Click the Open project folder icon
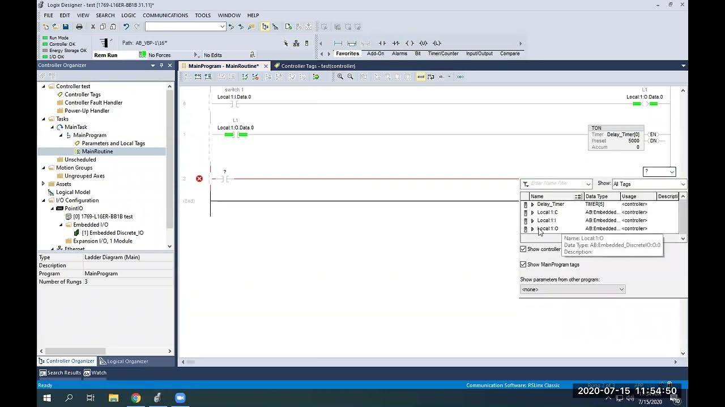The height and width of the screenshot is (407, 725). coord(56,27)
